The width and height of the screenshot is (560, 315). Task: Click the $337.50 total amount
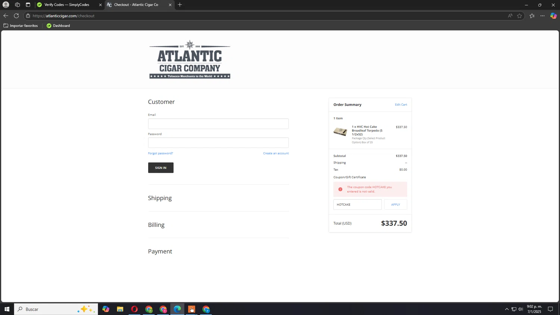tap(394, 223)
